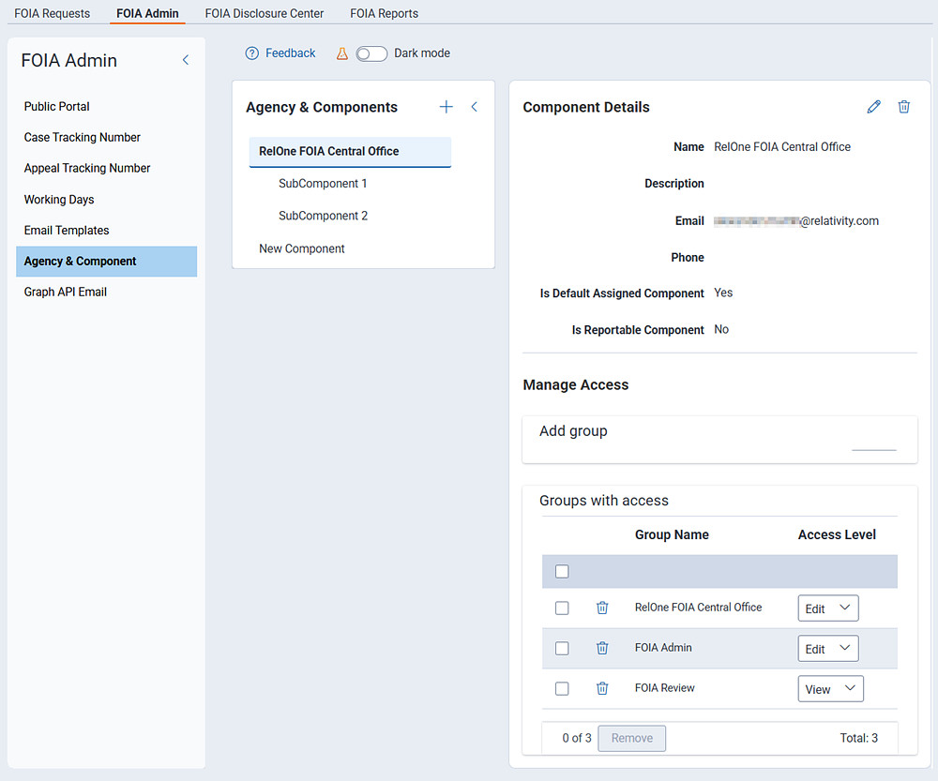Open access level dropdown for FOIA Admin group
This screenshot has height=781, width=938.
point(828,648)
